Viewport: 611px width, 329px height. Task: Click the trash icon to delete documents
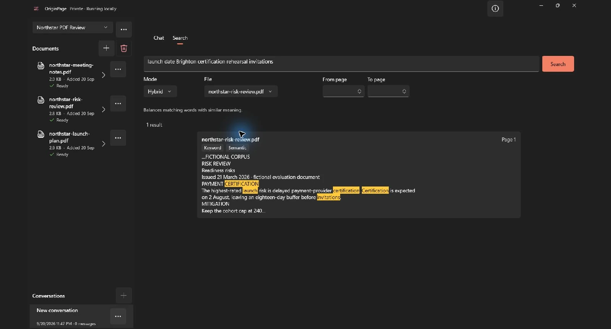[124, 48]
